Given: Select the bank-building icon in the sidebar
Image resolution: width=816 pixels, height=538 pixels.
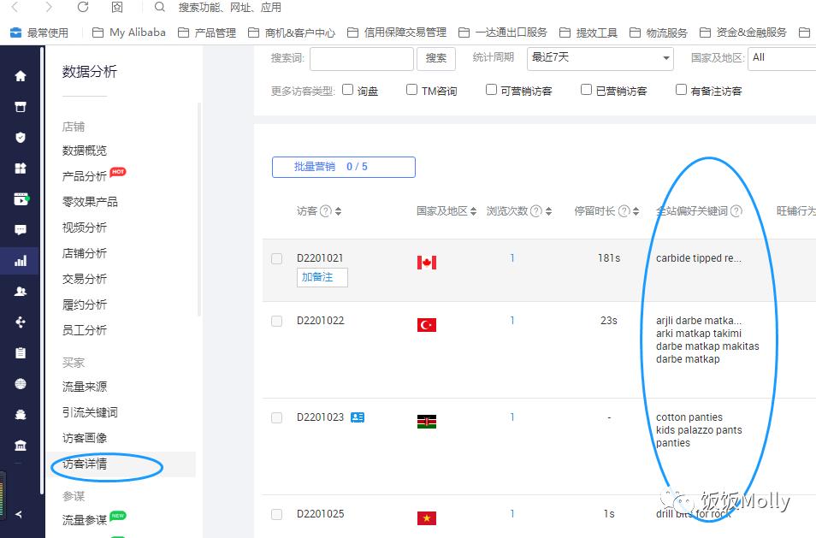Looking at the screenshot, I should (x=21, y=445).
